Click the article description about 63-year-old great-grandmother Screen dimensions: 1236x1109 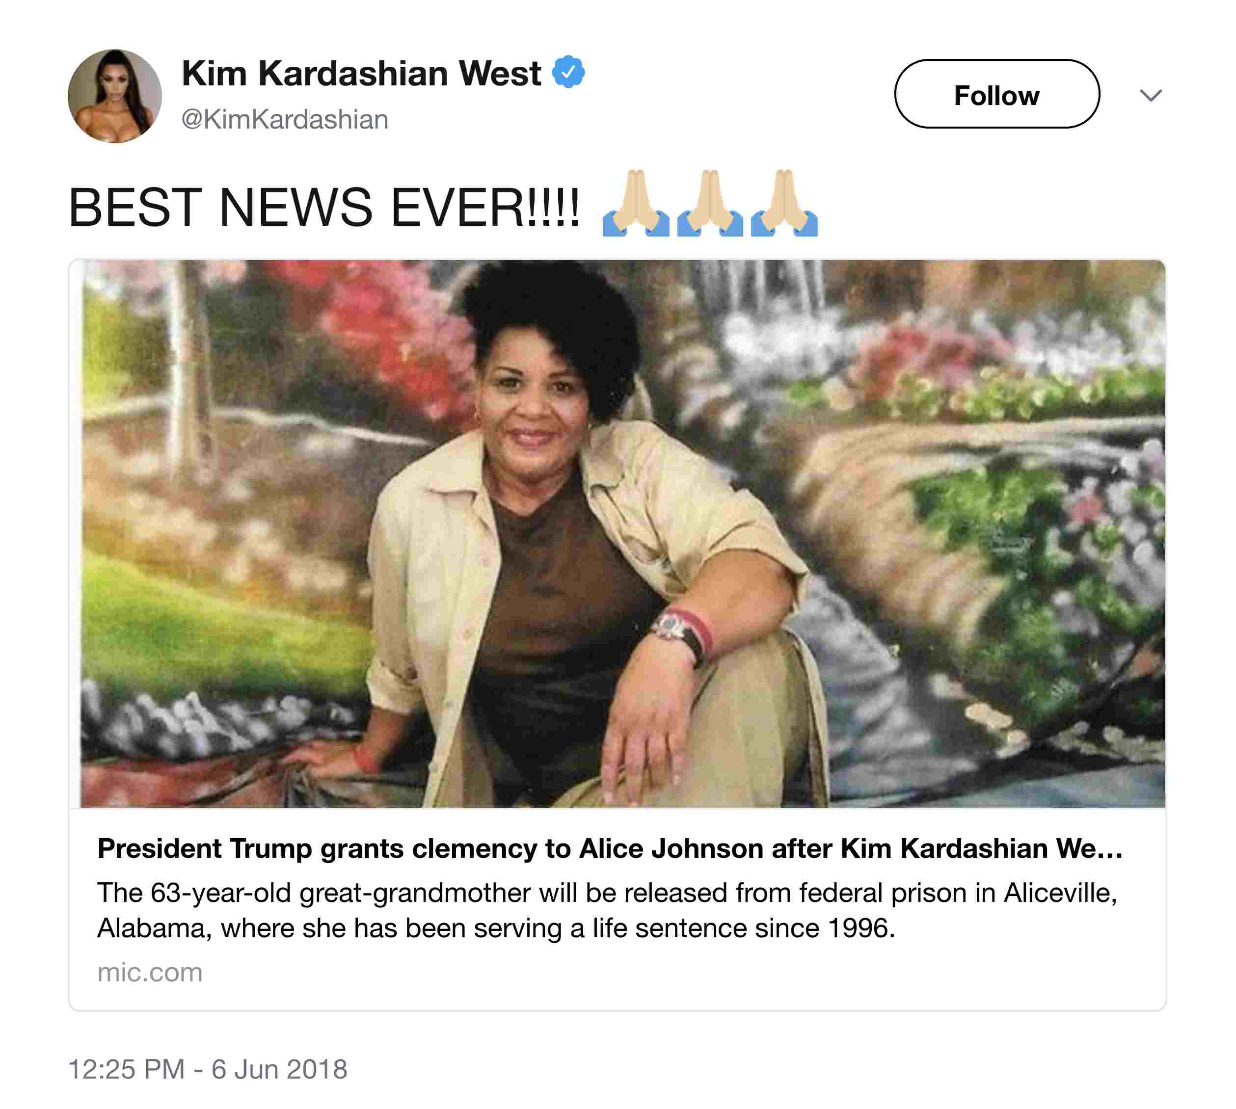click(x=607, y=910)
